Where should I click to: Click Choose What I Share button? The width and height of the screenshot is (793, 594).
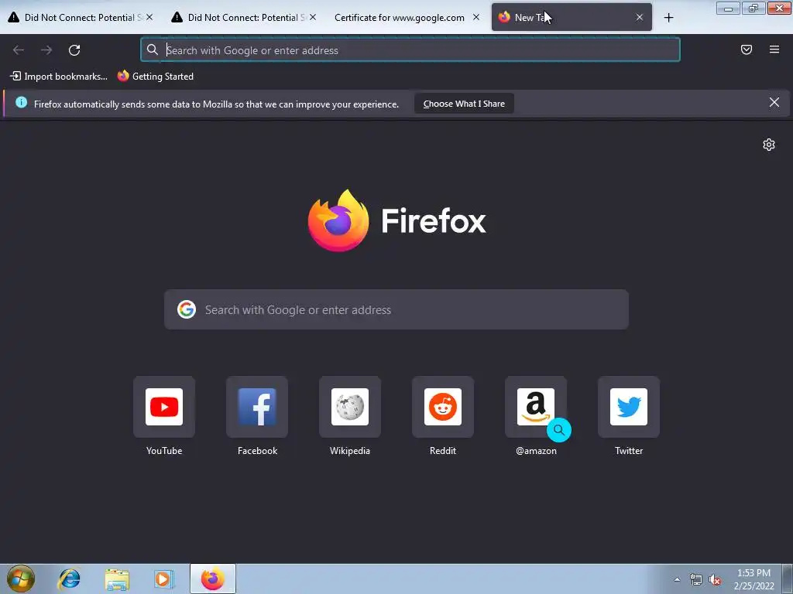tap(464, 104)
